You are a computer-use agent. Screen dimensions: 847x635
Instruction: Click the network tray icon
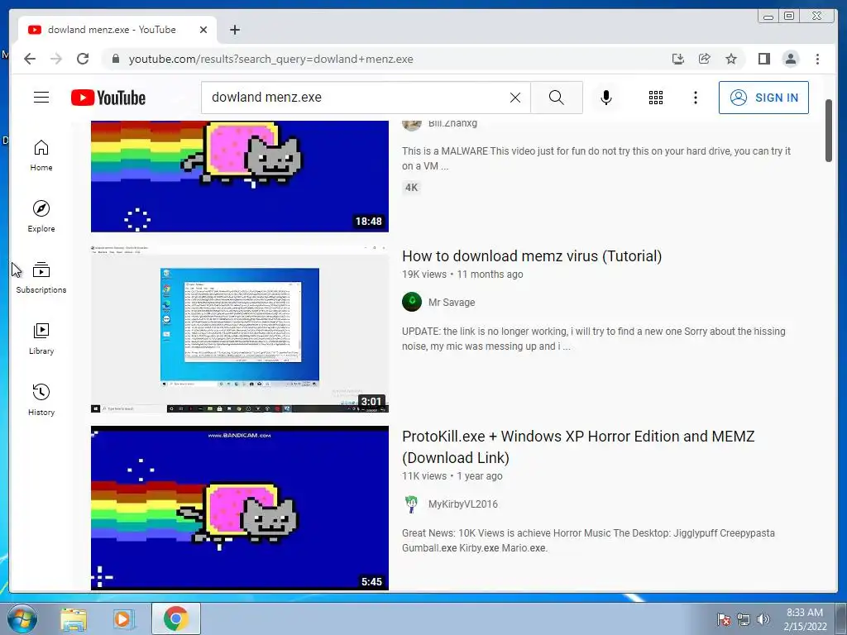[x=744, y=619]
